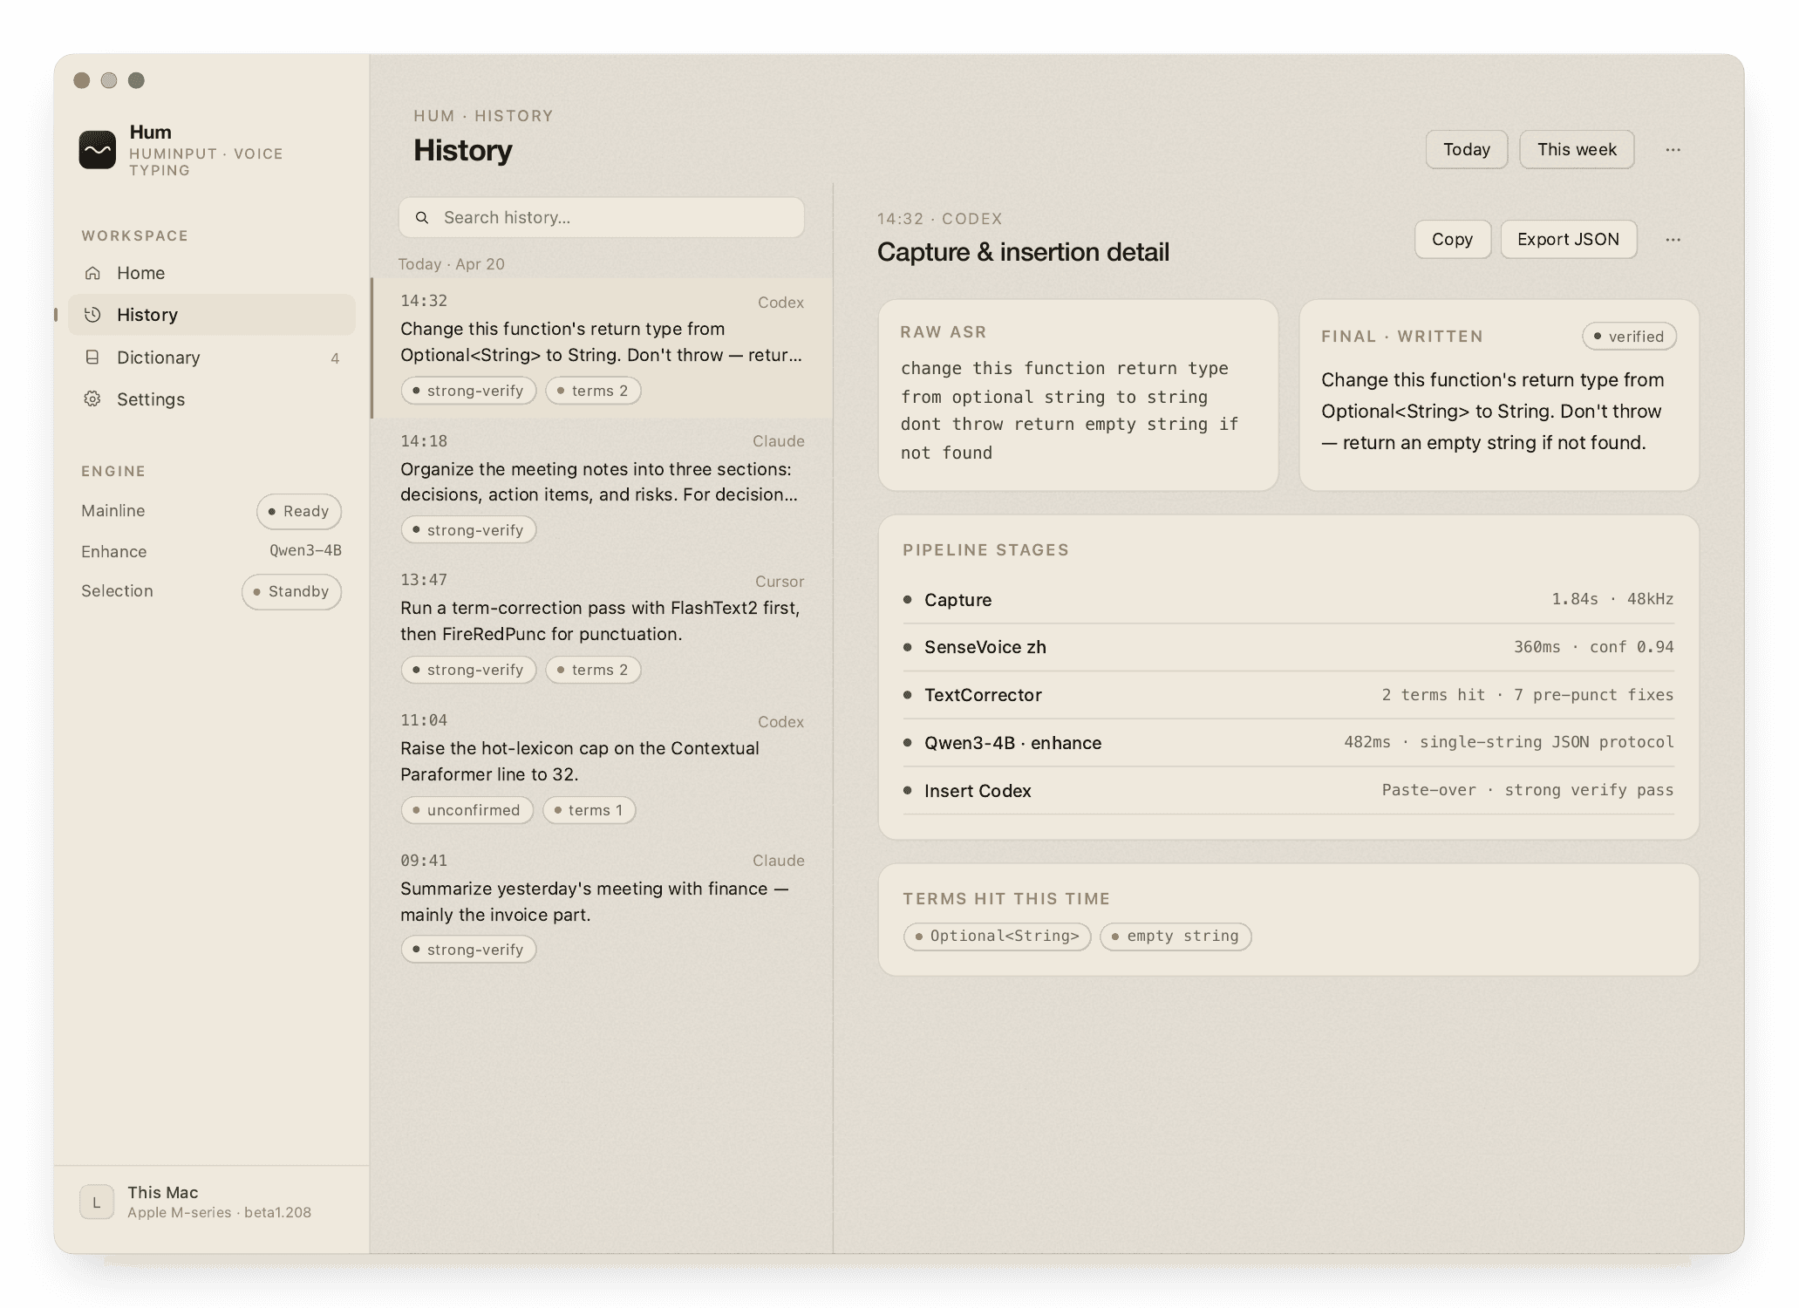
Task: Click the Settings gear icon
Action: pyautogui.click(x=92, y=399)
